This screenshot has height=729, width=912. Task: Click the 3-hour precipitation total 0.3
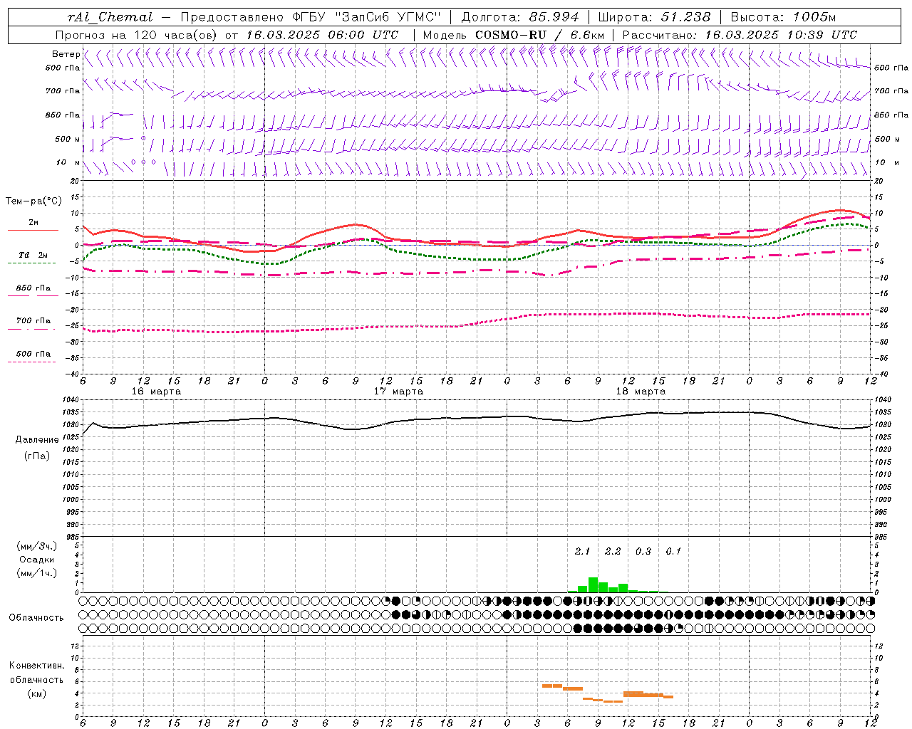[643, 551]
